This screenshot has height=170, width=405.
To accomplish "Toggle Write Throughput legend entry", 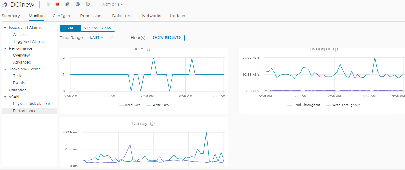I will [x=343, y=105].
